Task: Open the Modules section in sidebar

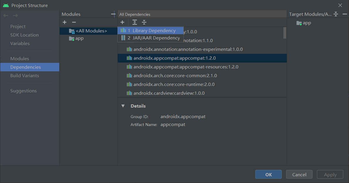Action: click(x=20, y=59)
